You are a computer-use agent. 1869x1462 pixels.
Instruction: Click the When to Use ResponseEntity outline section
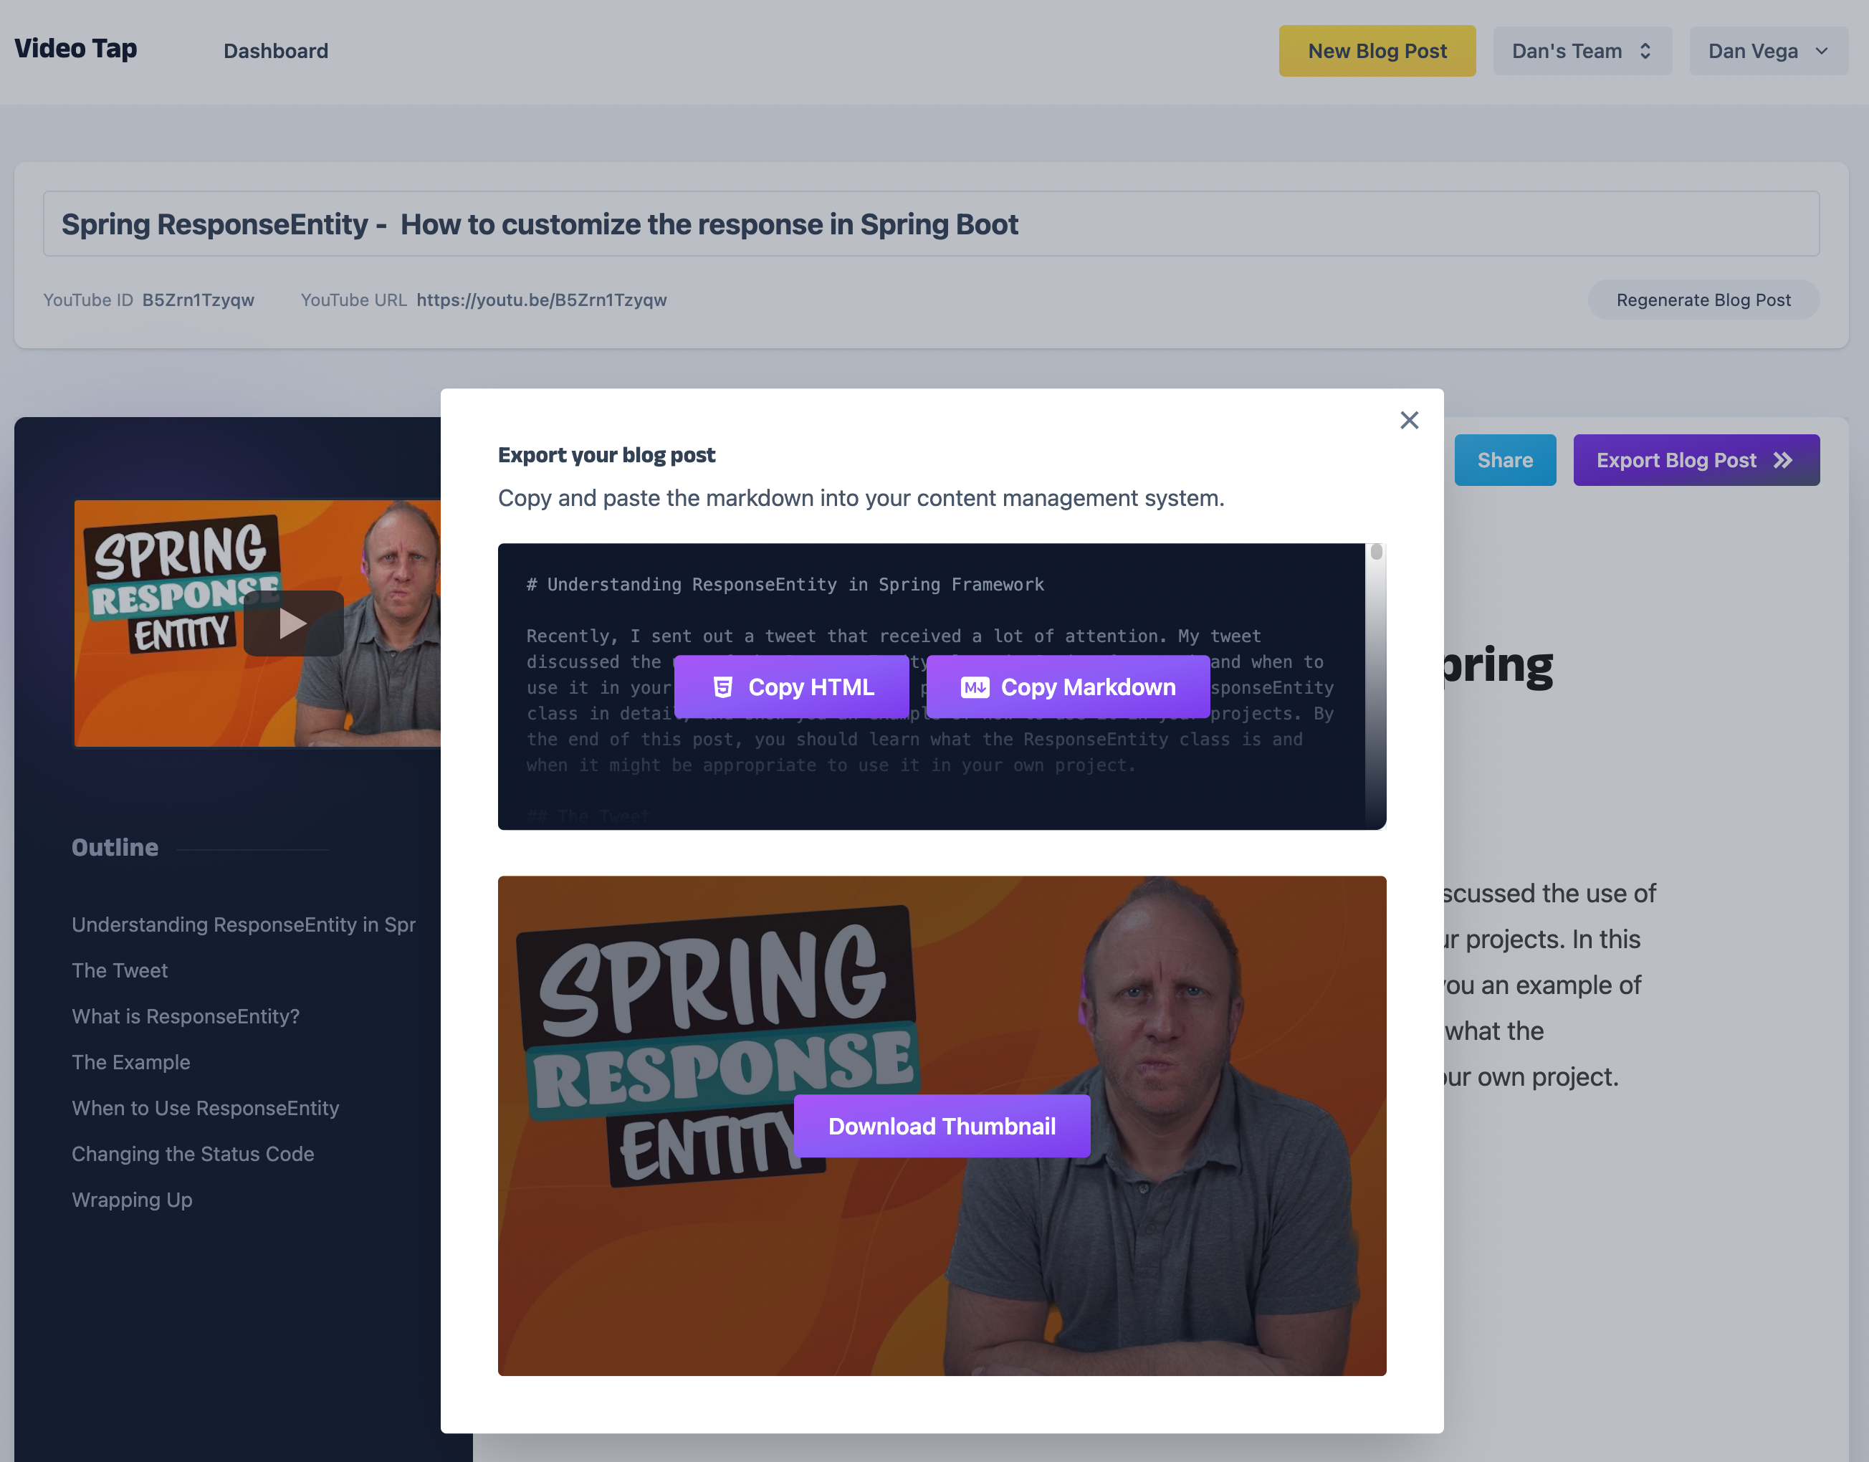pyautogui.click(x=205, y=1107)
